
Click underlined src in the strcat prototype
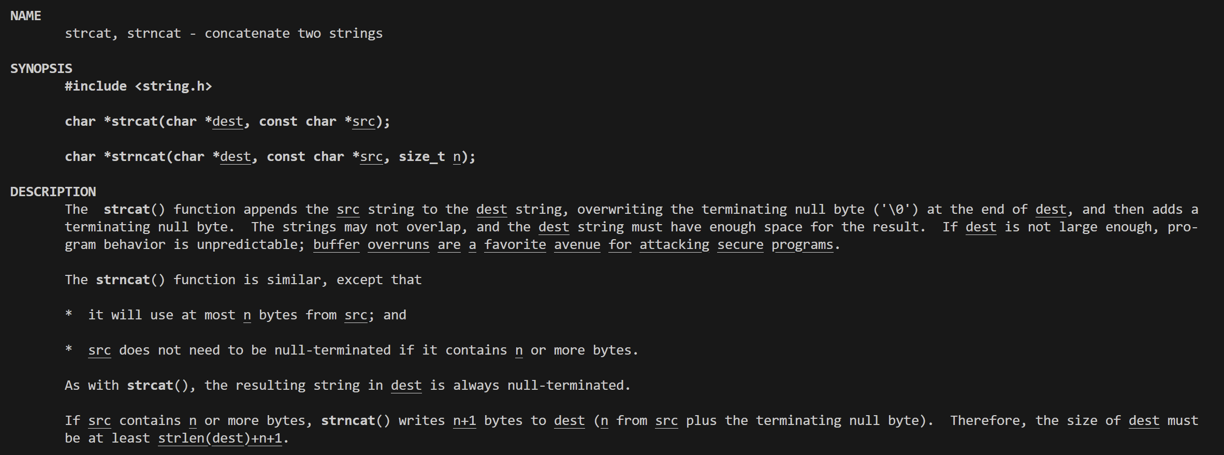363,122
